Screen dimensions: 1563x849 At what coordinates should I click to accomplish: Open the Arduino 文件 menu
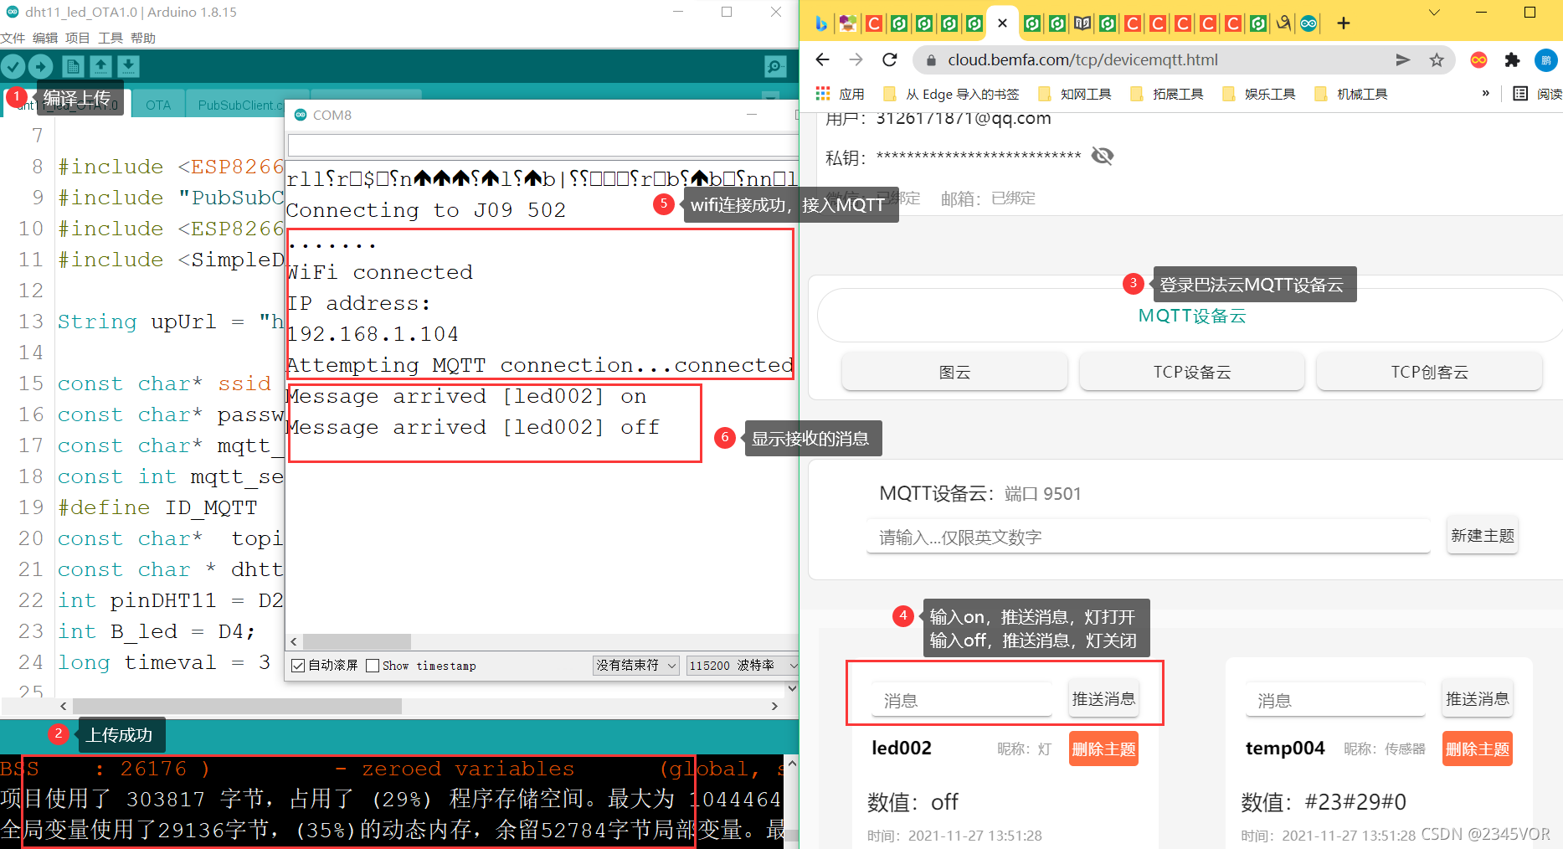(x=13, y=38)
